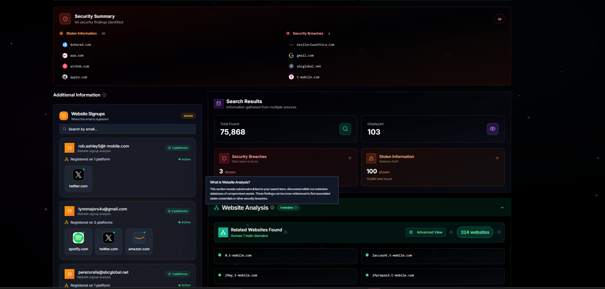
Task: Click Registered on 3 platforms text
Action: [92, 223]
